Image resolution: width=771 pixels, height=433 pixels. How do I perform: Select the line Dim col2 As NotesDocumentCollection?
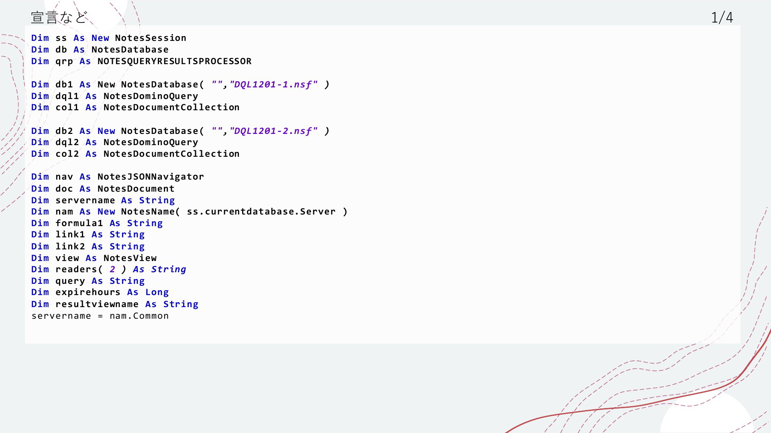coord(135,154)
